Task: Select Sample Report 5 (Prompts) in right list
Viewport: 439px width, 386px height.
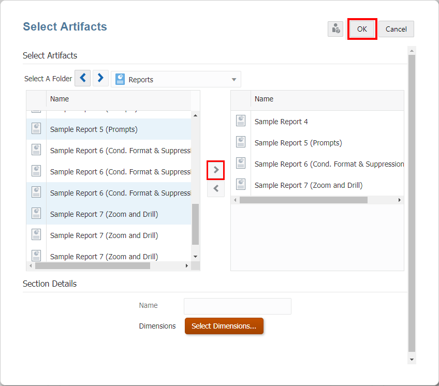Action: pyautogui.click(x=298, y=143)
